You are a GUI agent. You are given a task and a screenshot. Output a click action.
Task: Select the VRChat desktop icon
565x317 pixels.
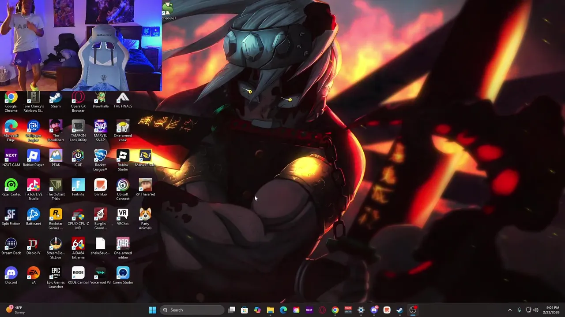123,217
